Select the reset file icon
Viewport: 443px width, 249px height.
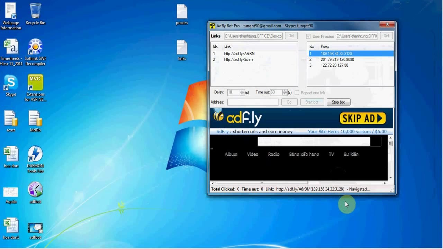(11, 121)
